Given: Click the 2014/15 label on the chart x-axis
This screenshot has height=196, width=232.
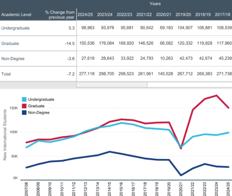Looking at the screenshot, I should coord(109,188).
